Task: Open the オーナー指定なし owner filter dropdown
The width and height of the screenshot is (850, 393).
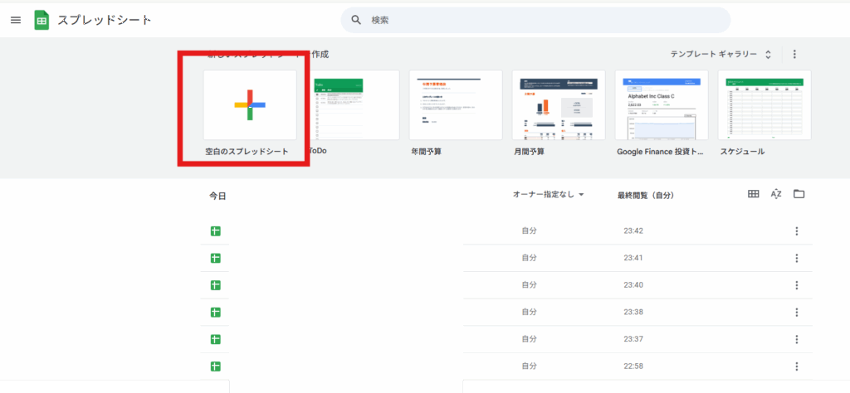Action: tap(548, 195)
